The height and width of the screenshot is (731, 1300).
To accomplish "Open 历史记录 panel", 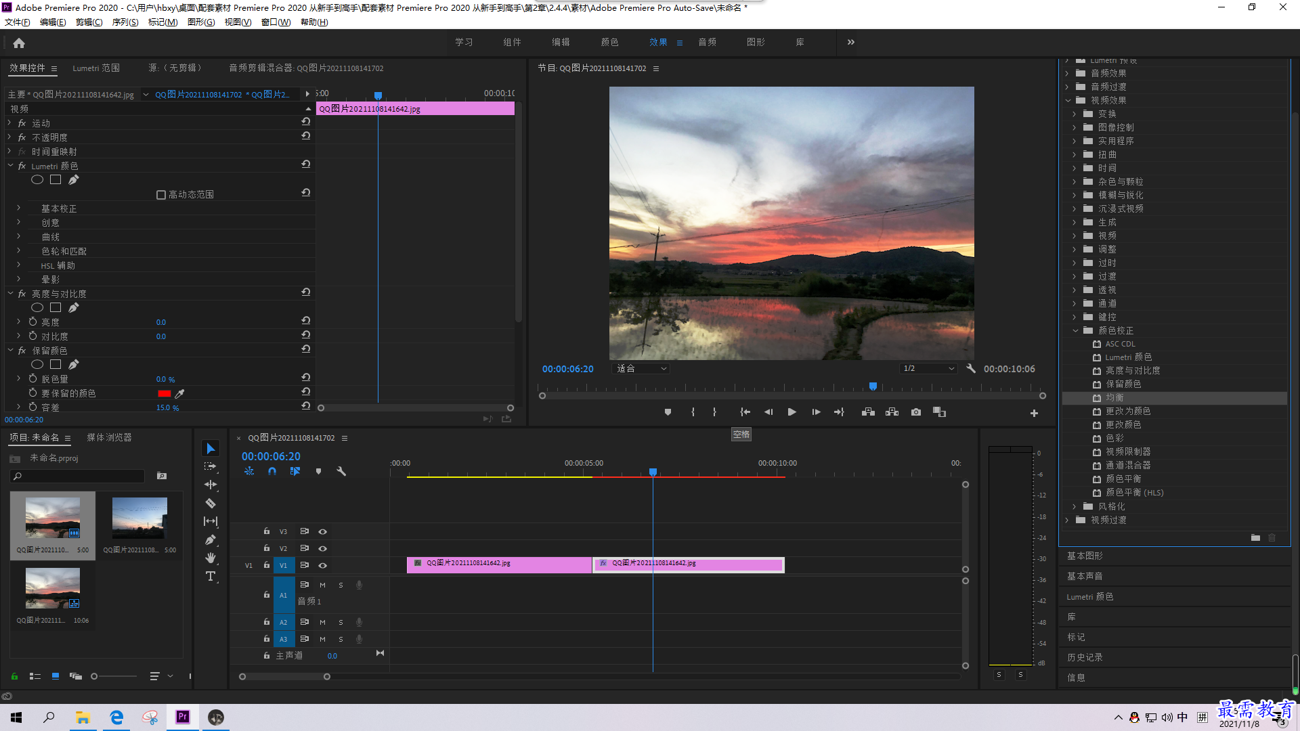I will pyautogui.click(x=1085, y=657).
